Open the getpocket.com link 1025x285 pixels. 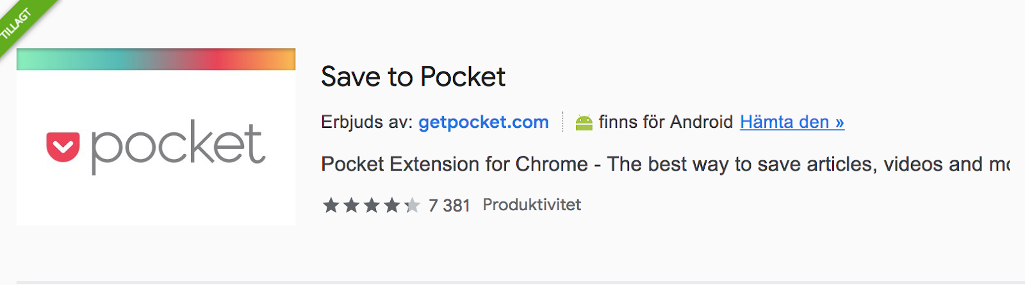pos(483,122)
